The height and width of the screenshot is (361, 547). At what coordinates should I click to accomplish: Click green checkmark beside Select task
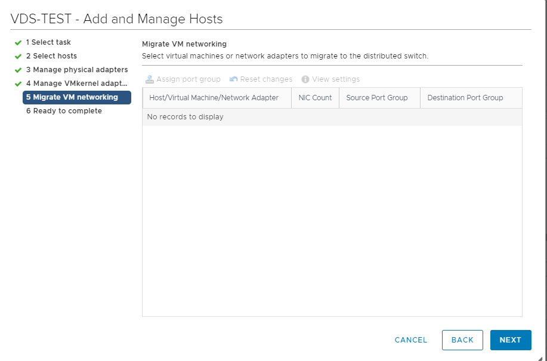(x=18, y=42)
